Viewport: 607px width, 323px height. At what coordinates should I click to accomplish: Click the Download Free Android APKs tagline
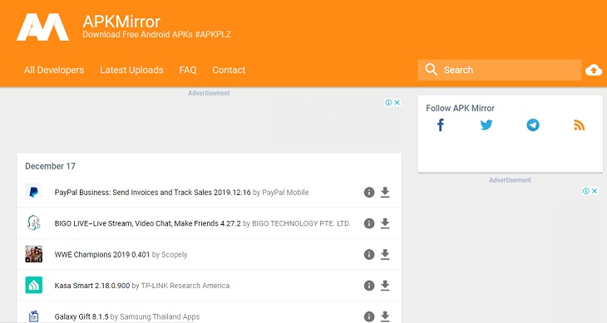pos(157,34)
